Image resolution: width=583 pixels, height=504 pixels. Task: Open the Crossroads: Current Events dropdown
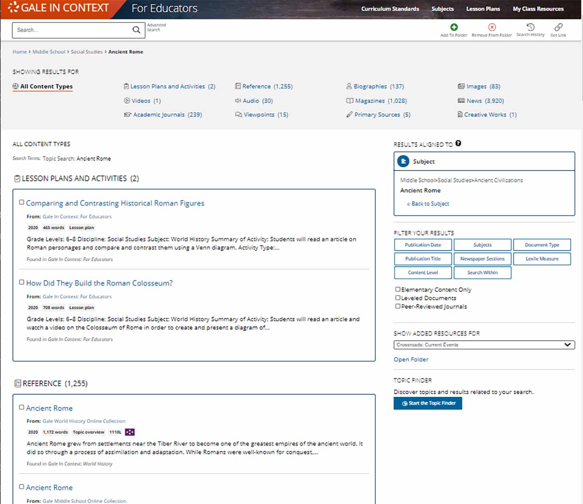point(484,345)
